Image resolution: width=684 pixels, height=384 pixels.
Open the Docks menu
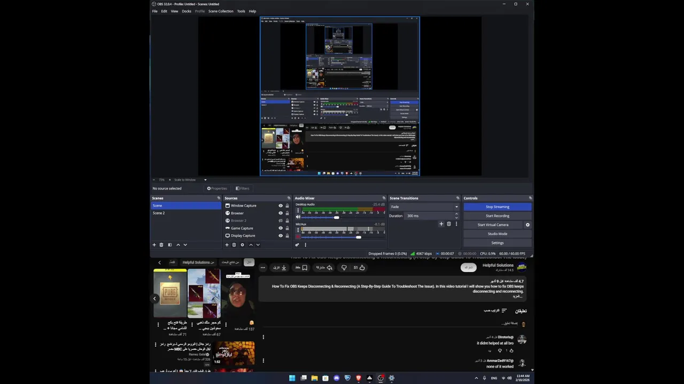pyautogui.click(x=186, y=11)
